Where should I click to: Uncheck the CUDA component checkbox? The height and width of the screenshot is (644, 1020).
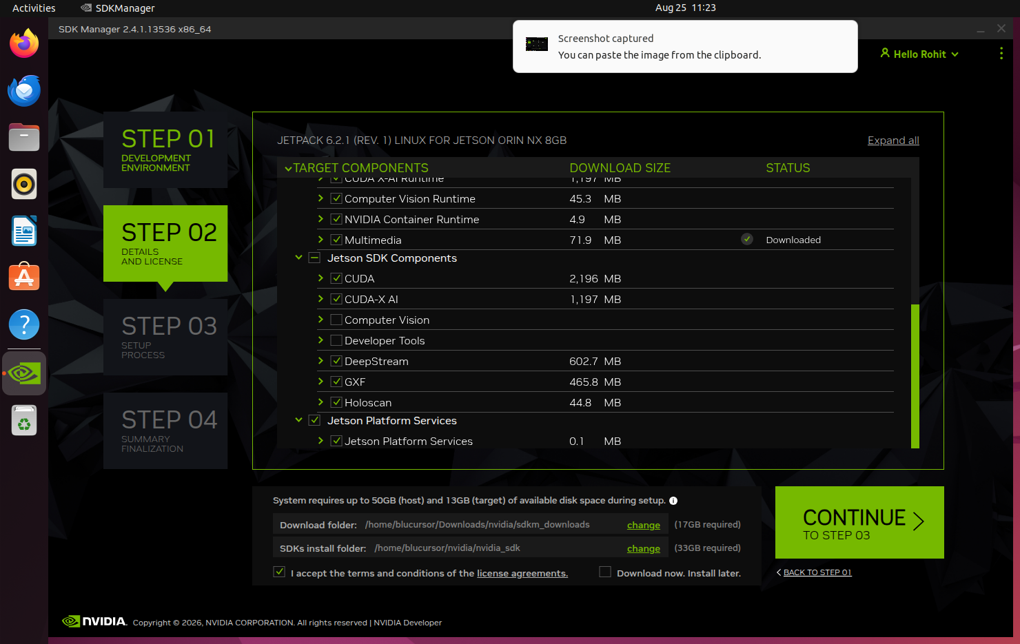point(336,278)
